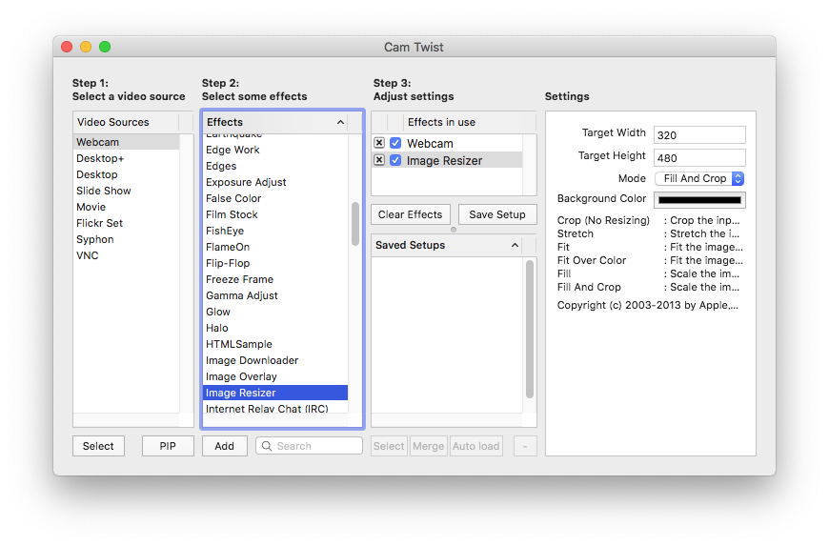Click the Save Setup button

click(497, 214)
